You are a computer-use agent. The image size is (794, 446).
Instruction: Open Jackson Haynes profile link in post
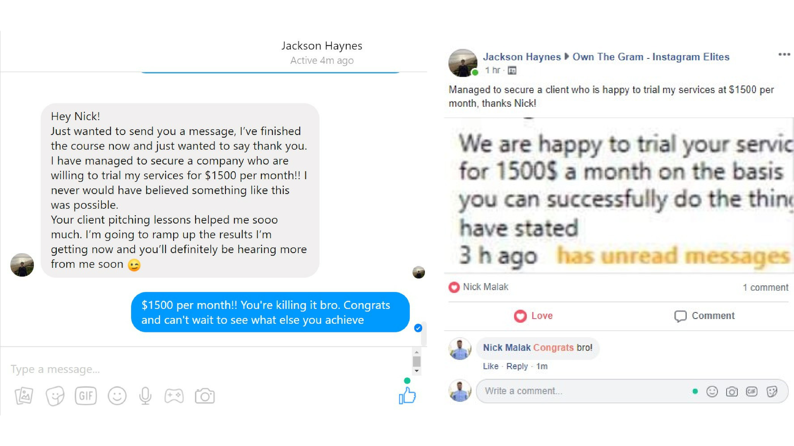[522, 57]
